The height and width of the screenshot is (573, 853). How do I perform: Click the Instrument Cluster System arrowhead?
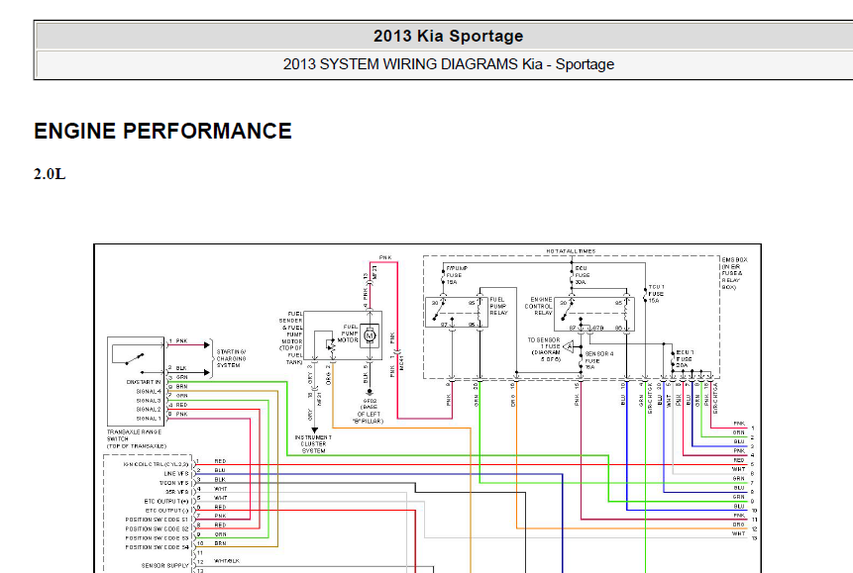point(314,430)
